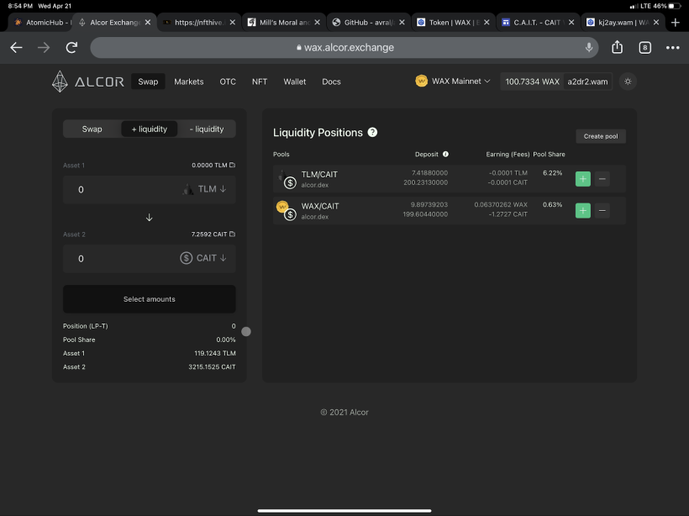689x516 pixels.
Task: Open Markets in the top navigation
Action: click(x=188, y=82)
